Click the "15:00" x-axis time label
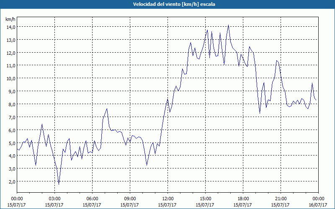335x209 pixels. tap(205, 199)
